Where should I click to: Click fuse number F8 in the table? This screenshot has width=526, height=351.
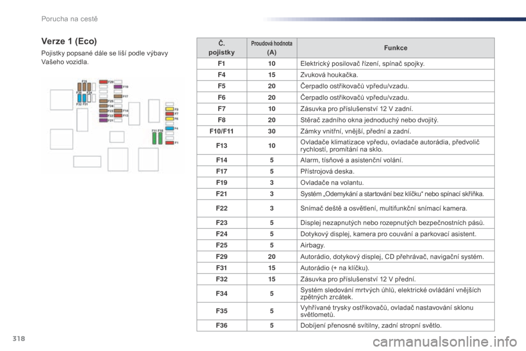click(x=222, y=120)
